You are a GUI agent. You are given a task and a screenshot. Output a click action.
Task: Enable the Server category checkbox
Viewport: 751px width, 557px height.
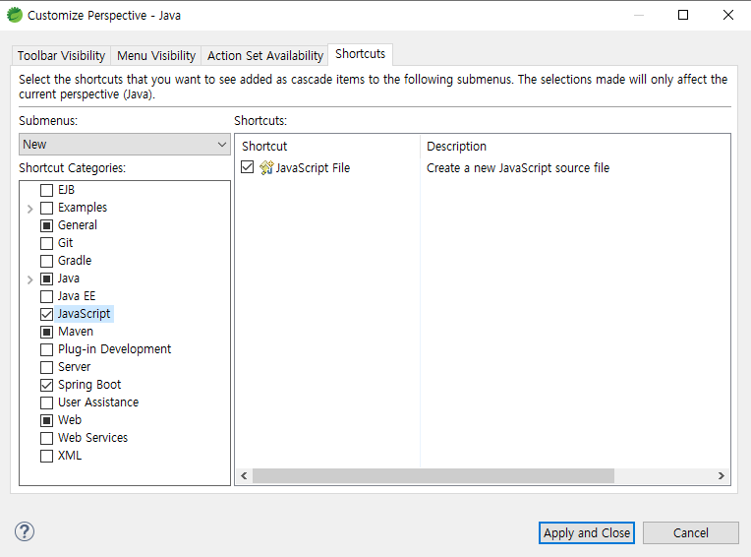46,368
